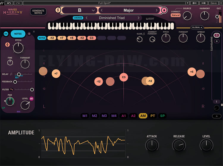Click the Harmony level knob
Image resolution: width=223 pixels, height=166 pixels.
205,16
